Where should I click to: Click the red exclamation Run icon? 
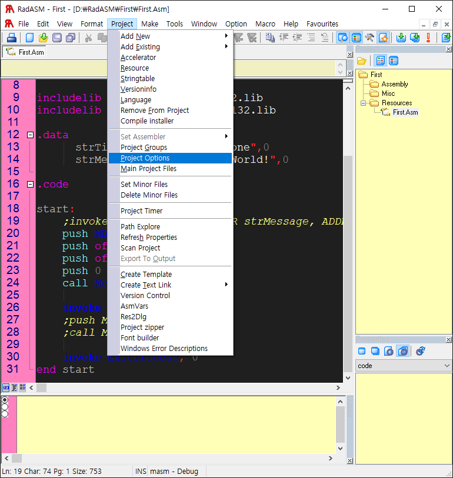(x=428, y=38)
